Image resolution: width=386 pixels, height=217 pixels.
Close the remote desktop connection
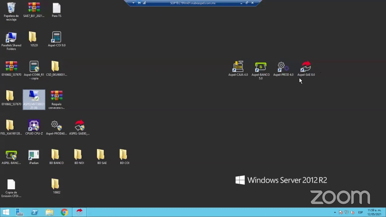pyautogui.click(x=252, y=3)
